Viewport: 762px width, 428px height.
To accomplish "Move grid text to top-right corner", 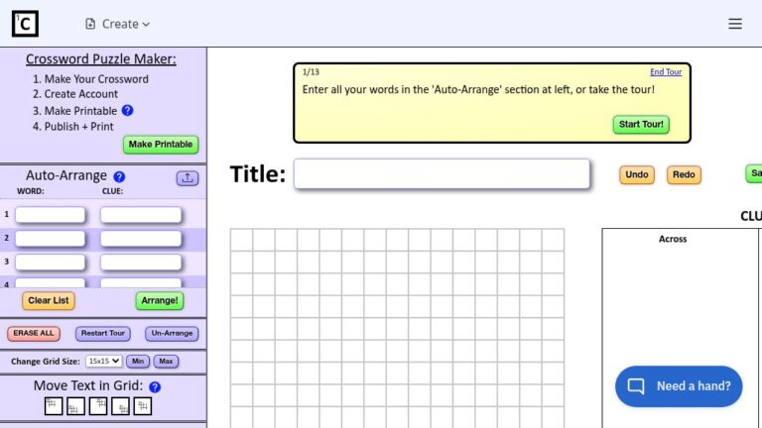I will [98, 406].
